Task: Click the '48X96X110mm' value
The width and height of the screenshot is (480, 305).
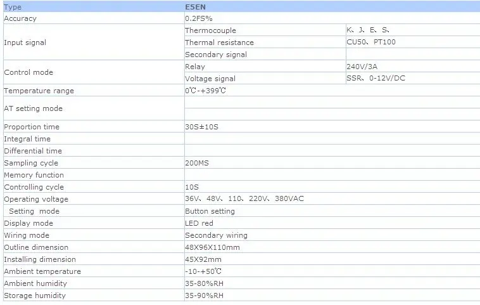Action: pyautogui.click(x=212, y=247)
